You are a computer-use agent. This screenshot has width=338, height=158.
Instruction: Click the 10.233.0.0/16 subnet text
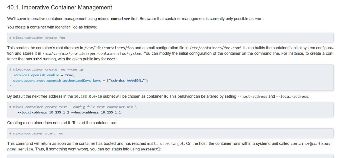pyautogui.click(x=88, y=97)
